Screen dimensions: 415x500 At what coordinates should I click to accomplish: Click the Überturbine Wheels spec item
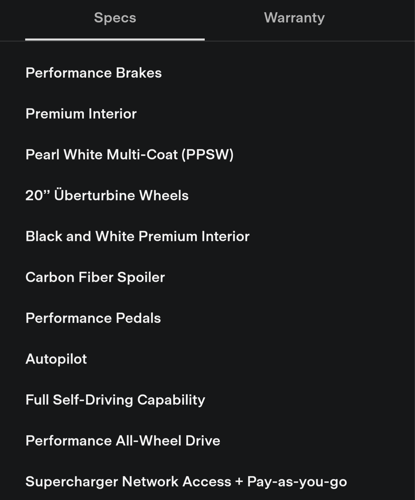pyautogui.click(x=121, y=195)
